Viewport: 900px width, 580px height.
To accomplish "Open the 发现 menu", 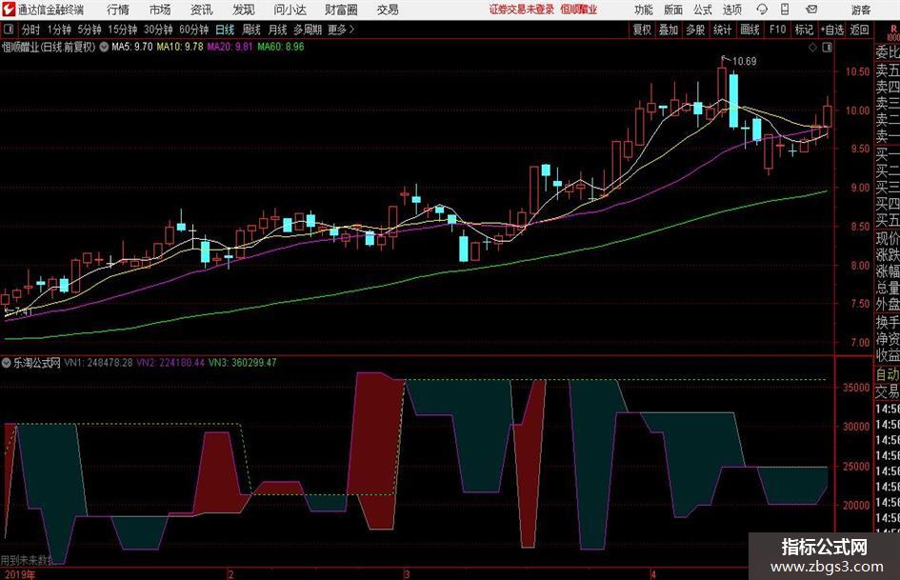I will click(244, 10).
